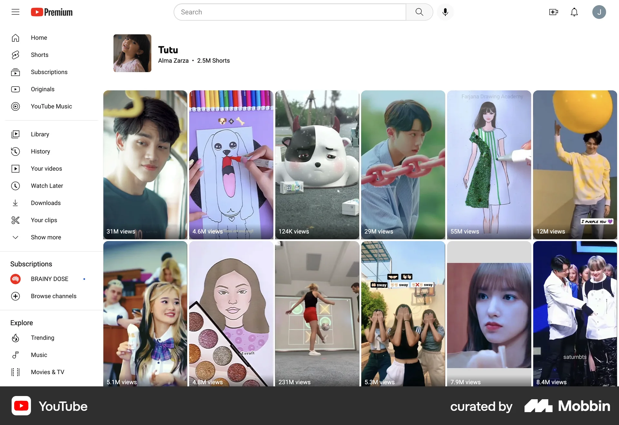Screen dimensions: 619x425
Task: Open the Shorts section
Action: (40, 55)
